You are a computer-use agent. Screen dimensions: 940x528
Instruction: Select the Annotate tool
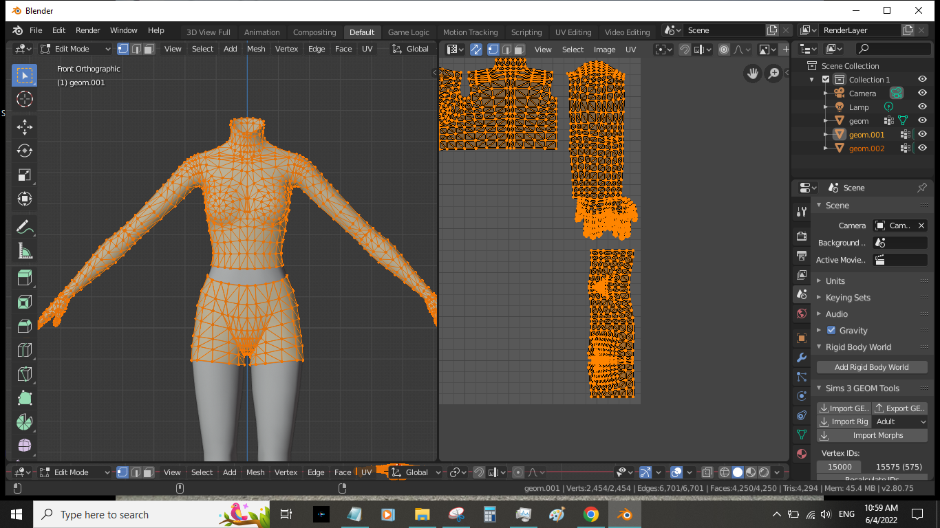tap(24, 226)
